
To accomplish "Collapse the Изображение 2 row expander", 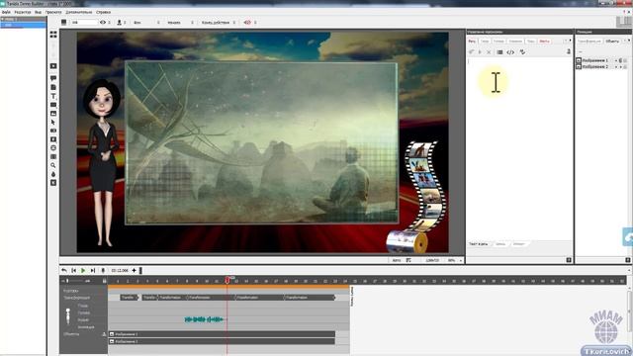I will [579, 66].
